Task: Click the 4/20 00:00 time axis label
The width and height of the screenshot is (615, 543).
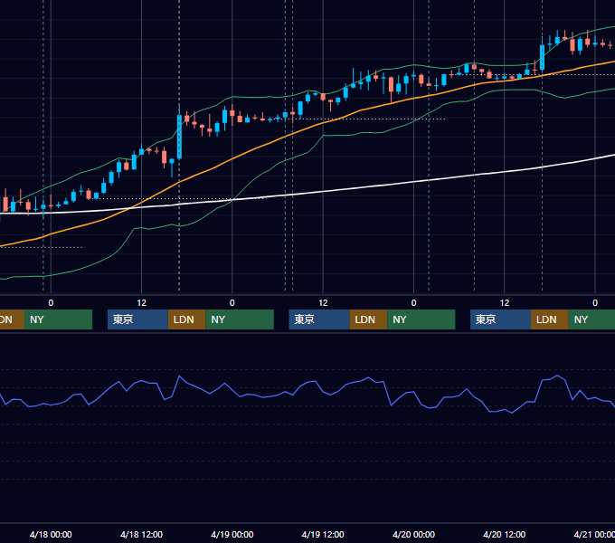Action: click(x=413, y=534)
